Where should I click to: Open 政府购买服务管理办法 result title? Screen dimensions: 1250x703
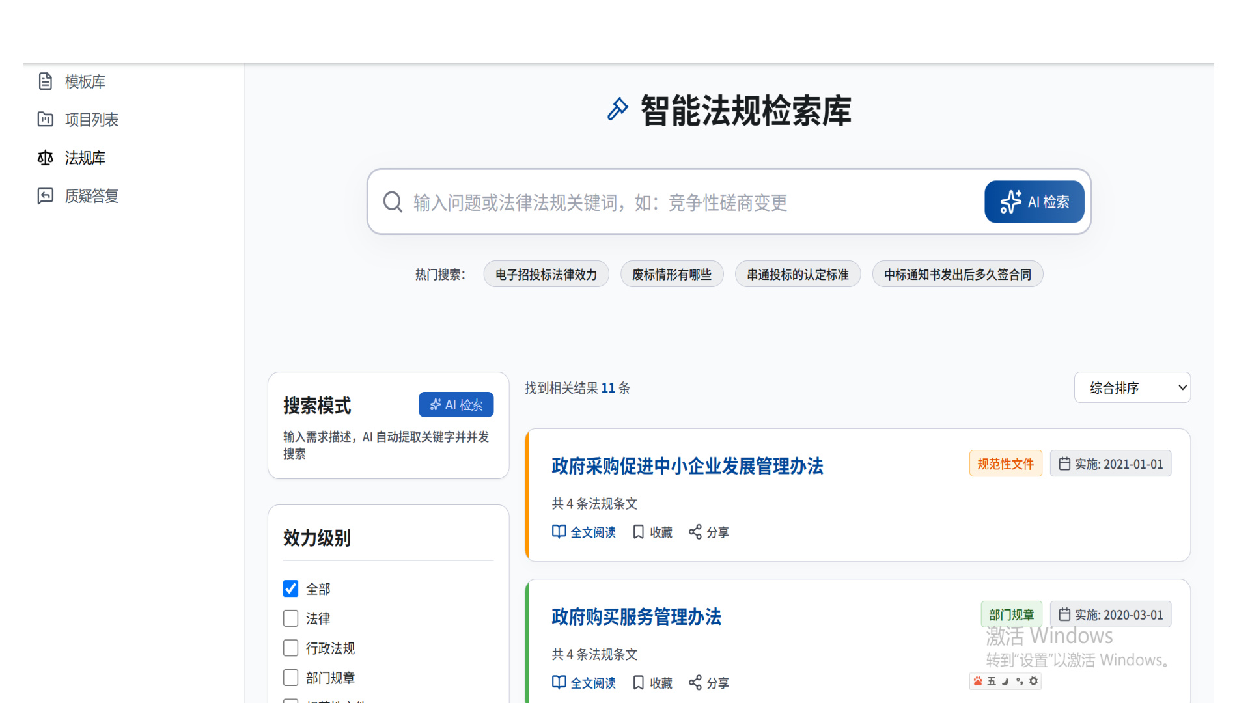click(x=636, y=616)
